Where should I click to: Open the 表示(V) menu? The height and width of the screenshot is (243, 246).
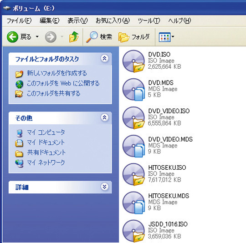click(x=77, y=20)
